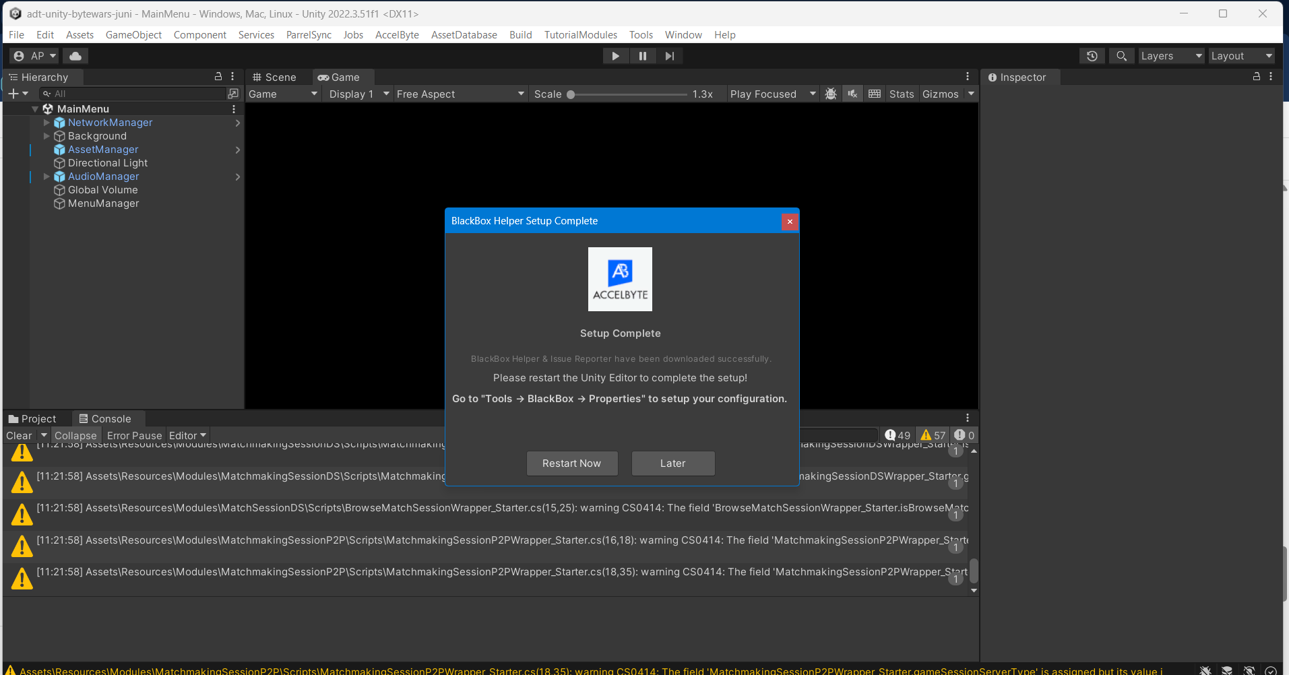Image resolution: width=1289 pixels, height=675 pixels.
Task: Enable Error Pause in the Console
Action: point(133,435)
